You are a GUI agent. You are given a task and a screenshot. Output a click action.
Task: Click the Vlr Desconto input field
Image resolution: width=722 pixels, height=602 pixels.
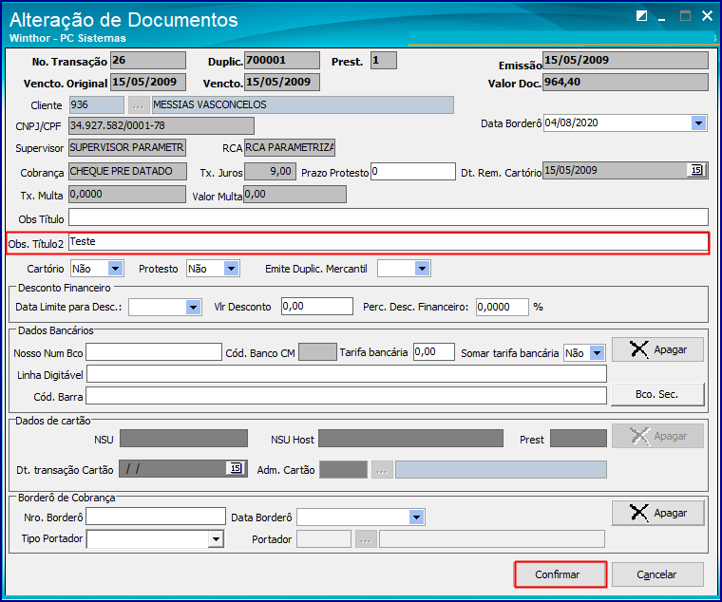point(317,307)
